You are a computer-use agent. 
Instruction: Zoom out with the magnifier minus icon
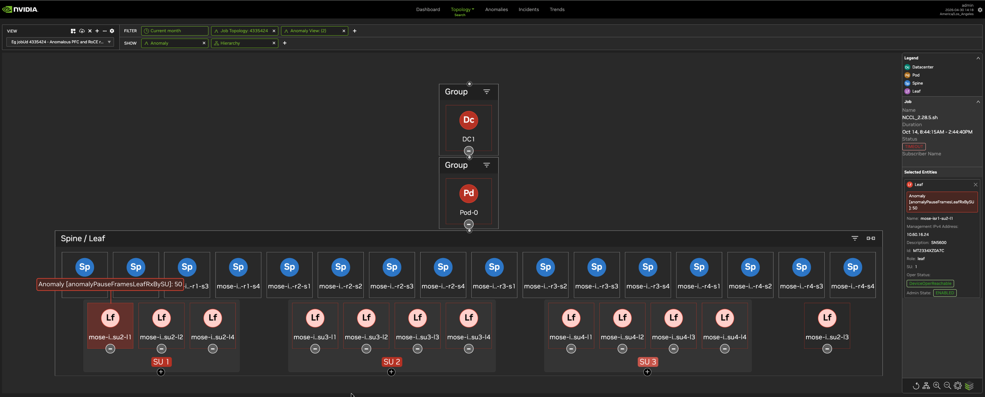(x=948, y=386)
